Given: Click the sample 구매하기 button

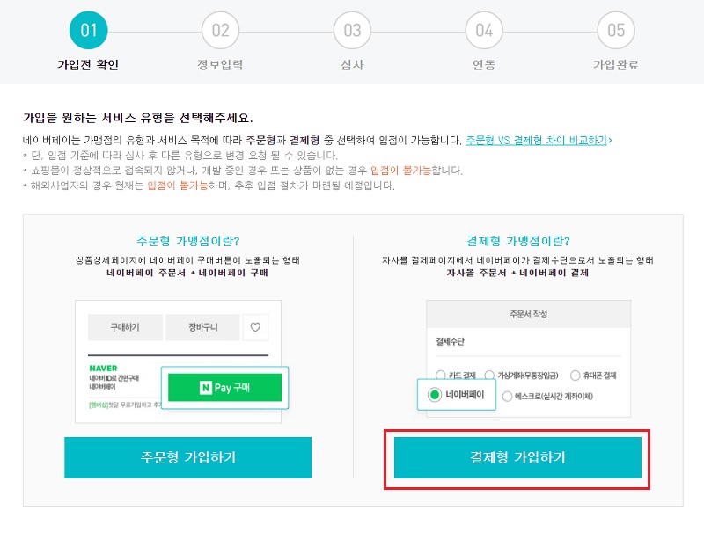Looking at the screenshot, I should (124, 328).
